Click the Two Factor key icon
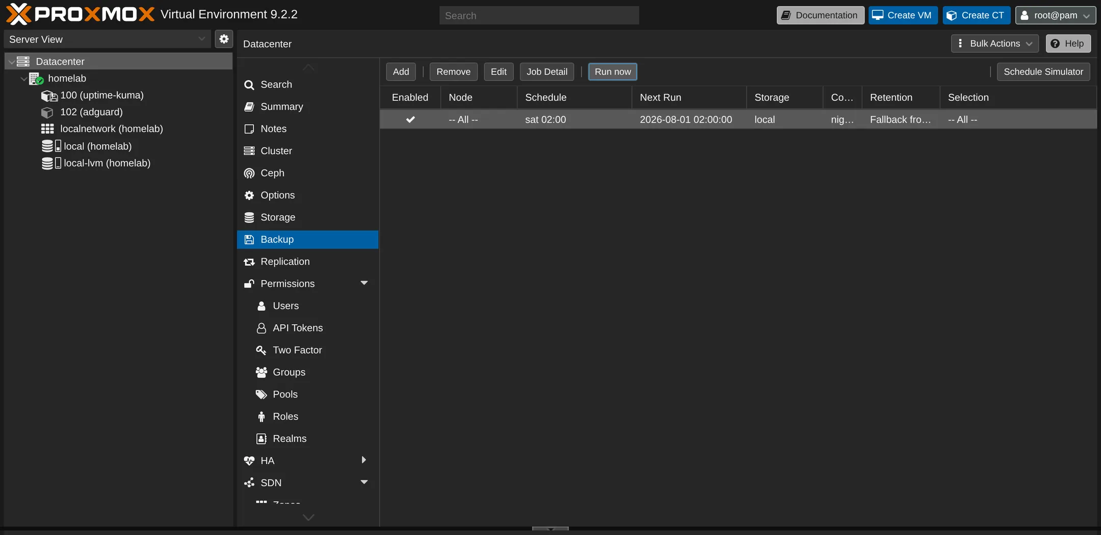This screenshot has height=535, width=1101. (261, 350)
